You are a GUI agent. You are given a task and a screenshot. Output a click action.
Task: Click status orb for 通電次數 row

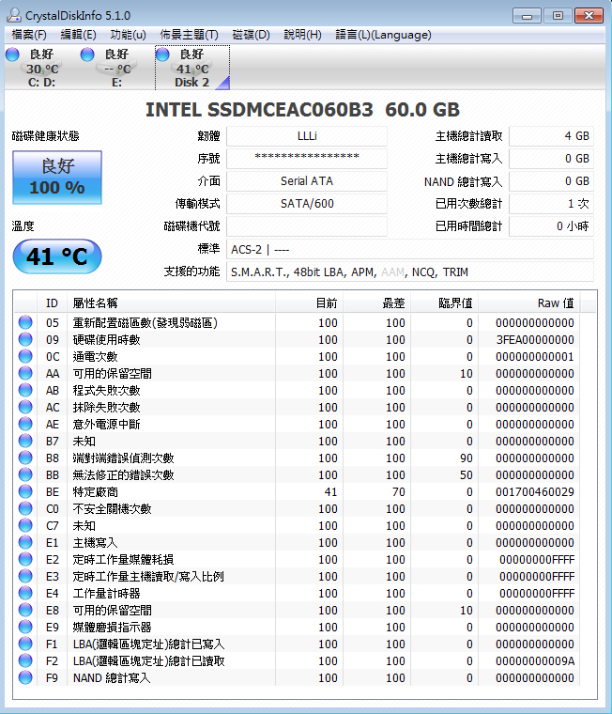(x=25, y=357)
